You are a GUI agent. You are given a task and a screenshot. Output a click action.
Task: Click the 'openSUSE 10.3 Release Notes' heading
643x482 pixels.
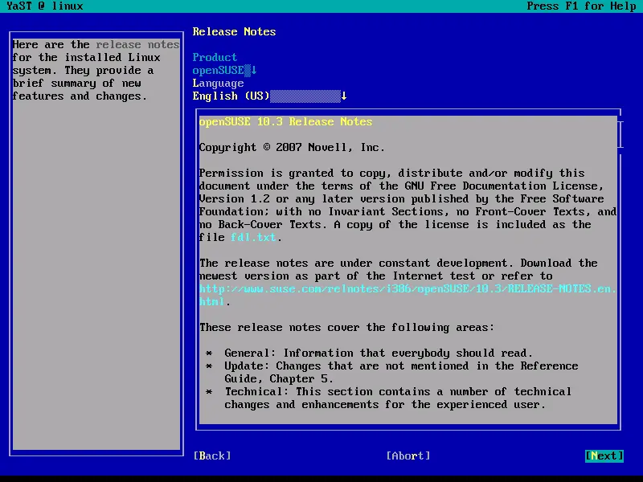[x=286, y=122]
